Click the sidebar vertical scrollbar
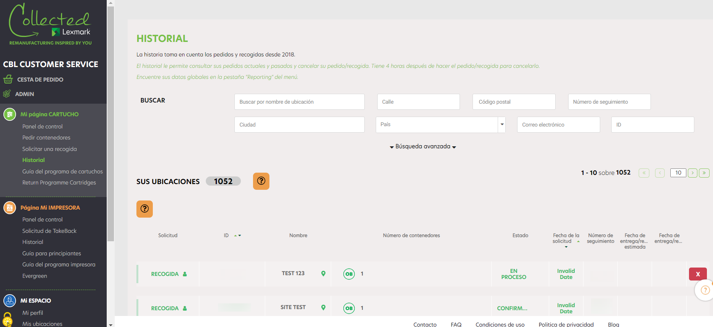 (x=111, y=124)
